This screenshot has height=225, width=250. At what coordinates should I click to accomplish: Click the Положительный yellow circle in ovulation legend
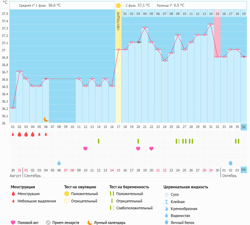(x=67, y=194)
